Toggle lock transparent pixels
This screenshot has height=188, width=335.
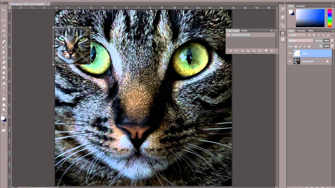296,46
